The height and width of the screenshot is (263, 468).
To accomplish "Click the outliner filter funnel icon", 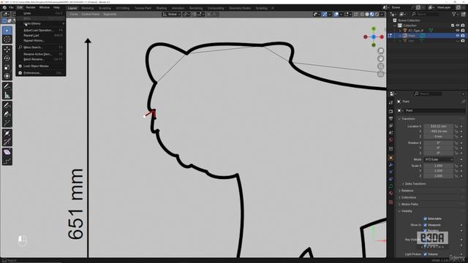I will [454, 14].
